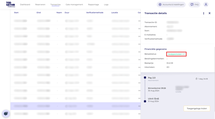Click the Verificatiemethode column header

click(x=95, y=13)
